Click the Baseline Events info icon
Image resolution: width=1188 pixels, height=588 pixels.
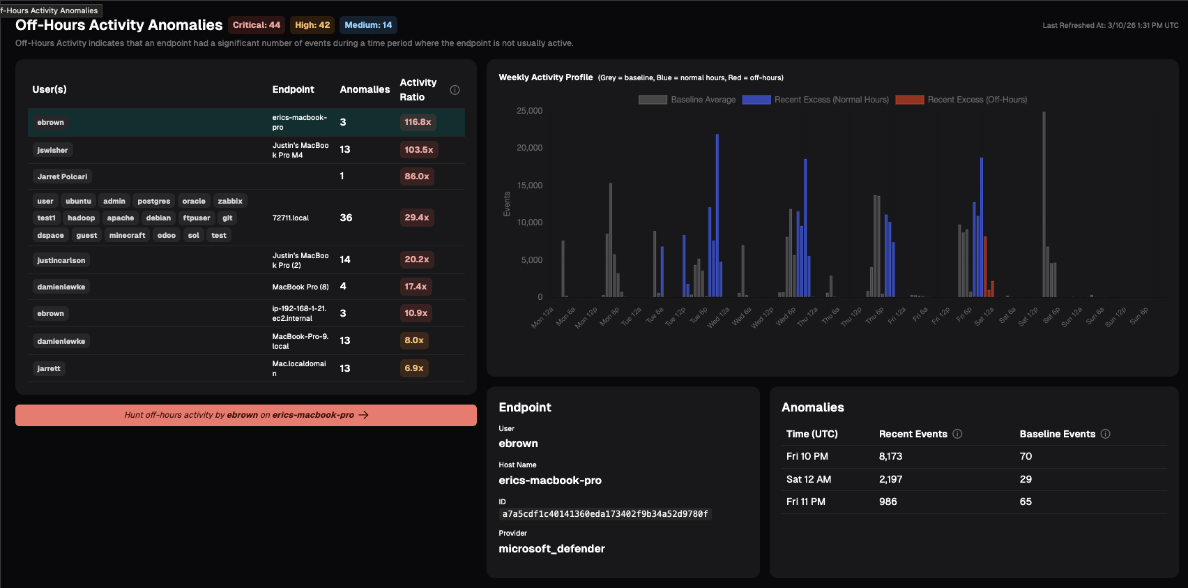[1105, 434]
